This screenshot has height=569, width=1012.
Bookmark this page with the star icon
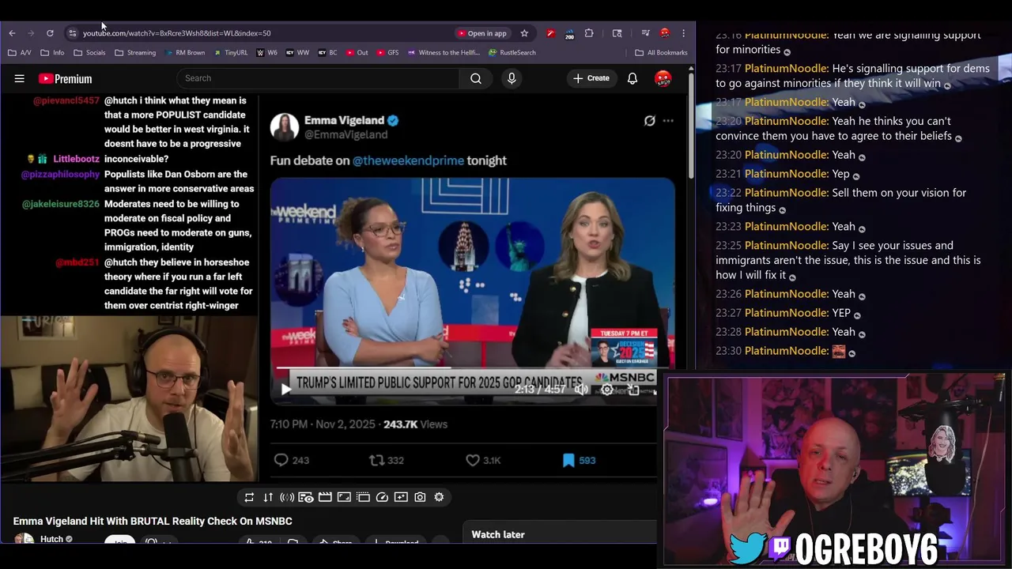click(524, 33)
